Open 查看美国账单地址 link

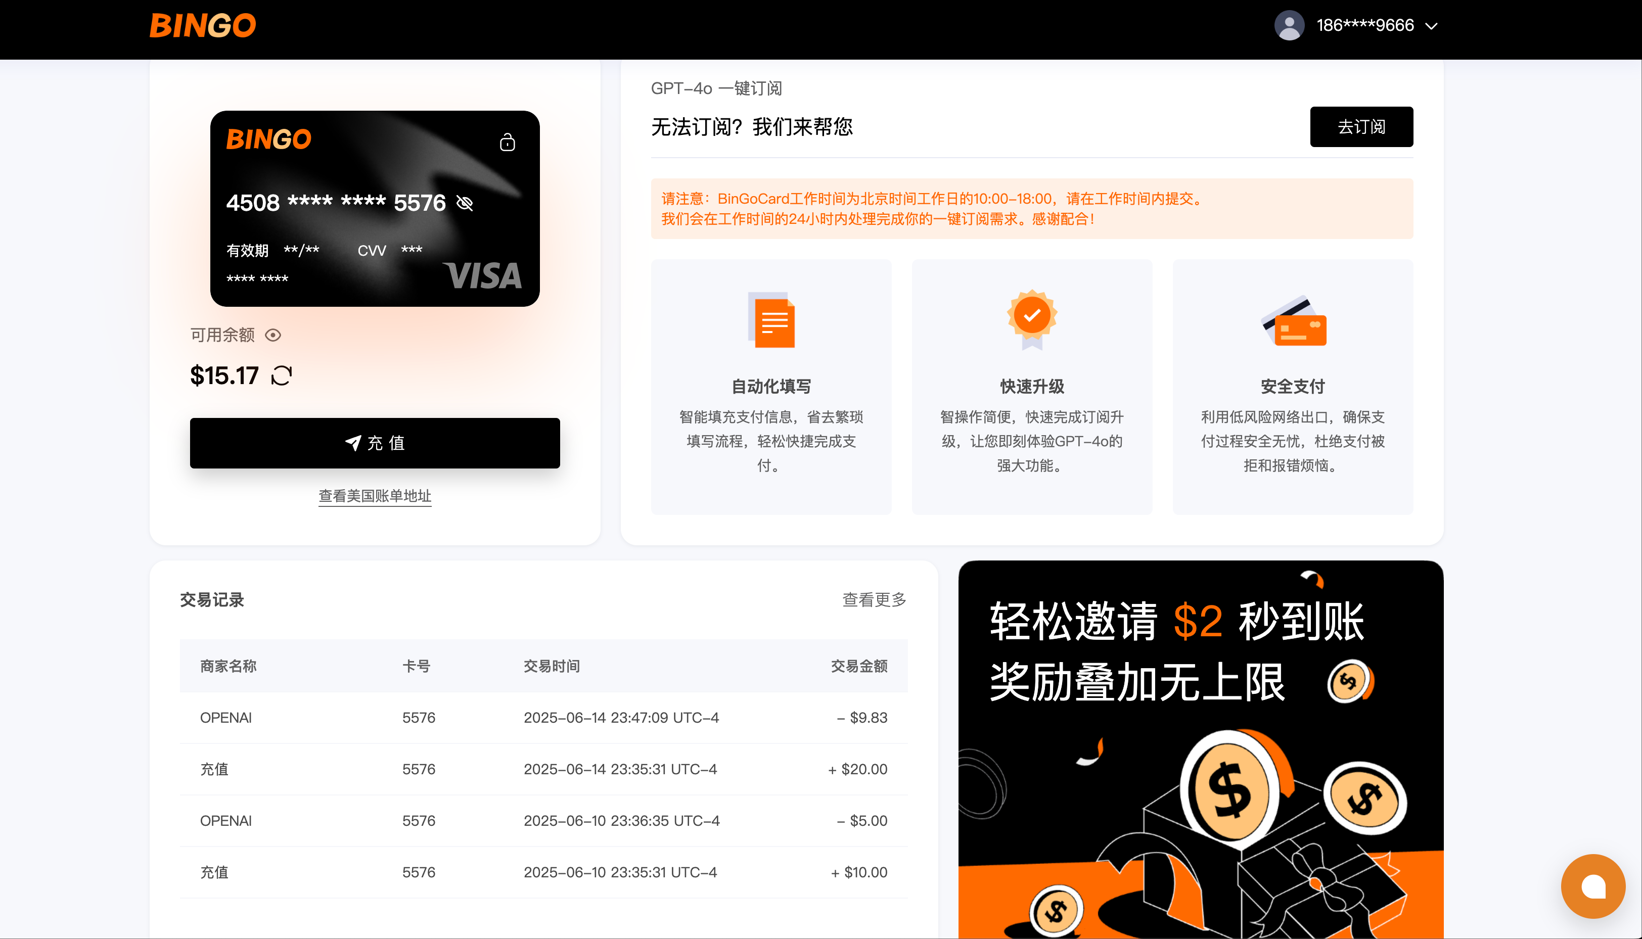coord(375,495)
